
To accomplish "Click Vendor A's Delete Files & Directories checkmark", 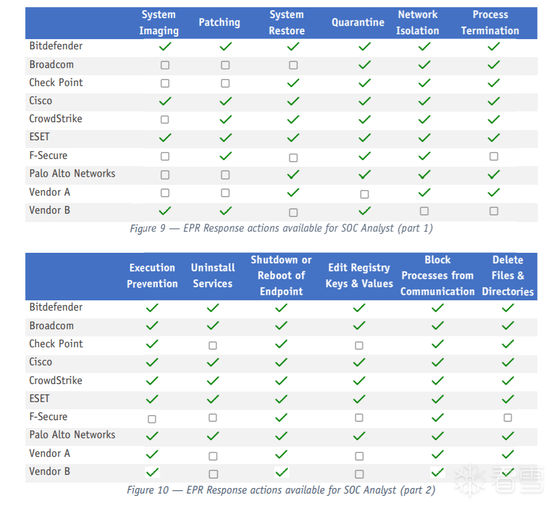I will (508, 454).
